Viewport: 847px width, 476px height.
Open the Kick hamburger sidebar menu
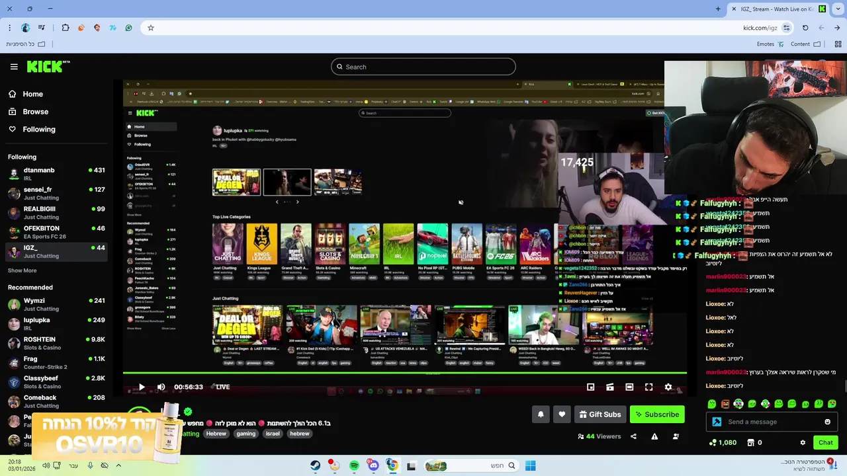(14, 67)
